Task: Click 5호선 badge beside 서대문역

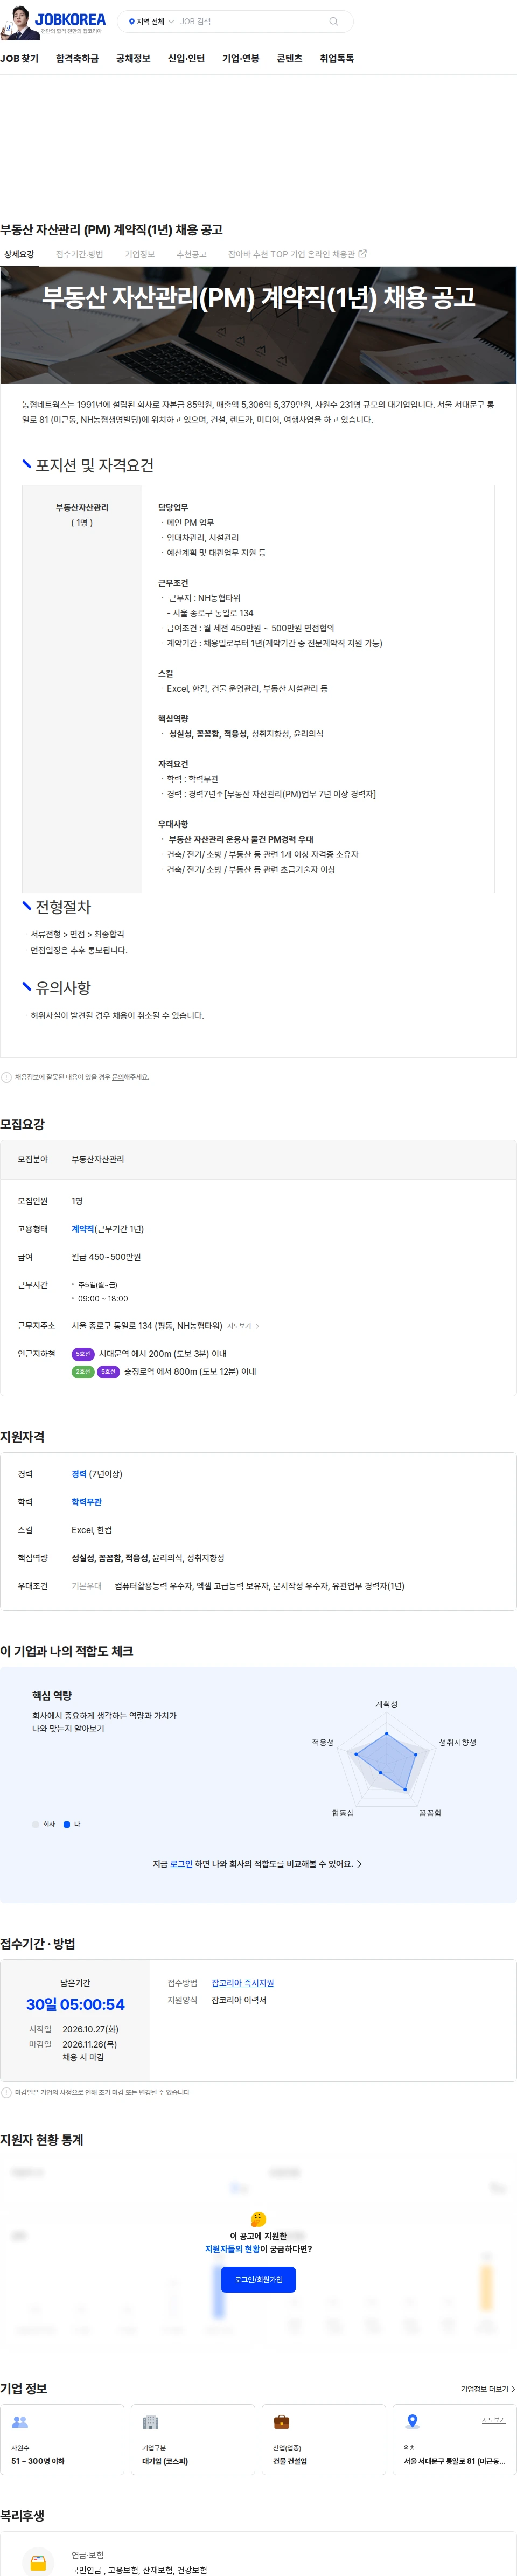Action: click(83, 1354)
